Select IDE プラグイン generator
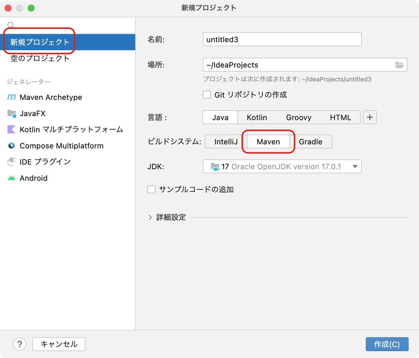Viewport: 419px width, 358px height. point(68,162)
